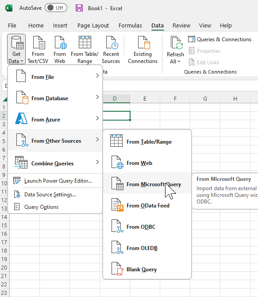This screenshot has height=297, width=258.
Task: Expand the From Database submenu arrow
Action: [x=97, y=97]
